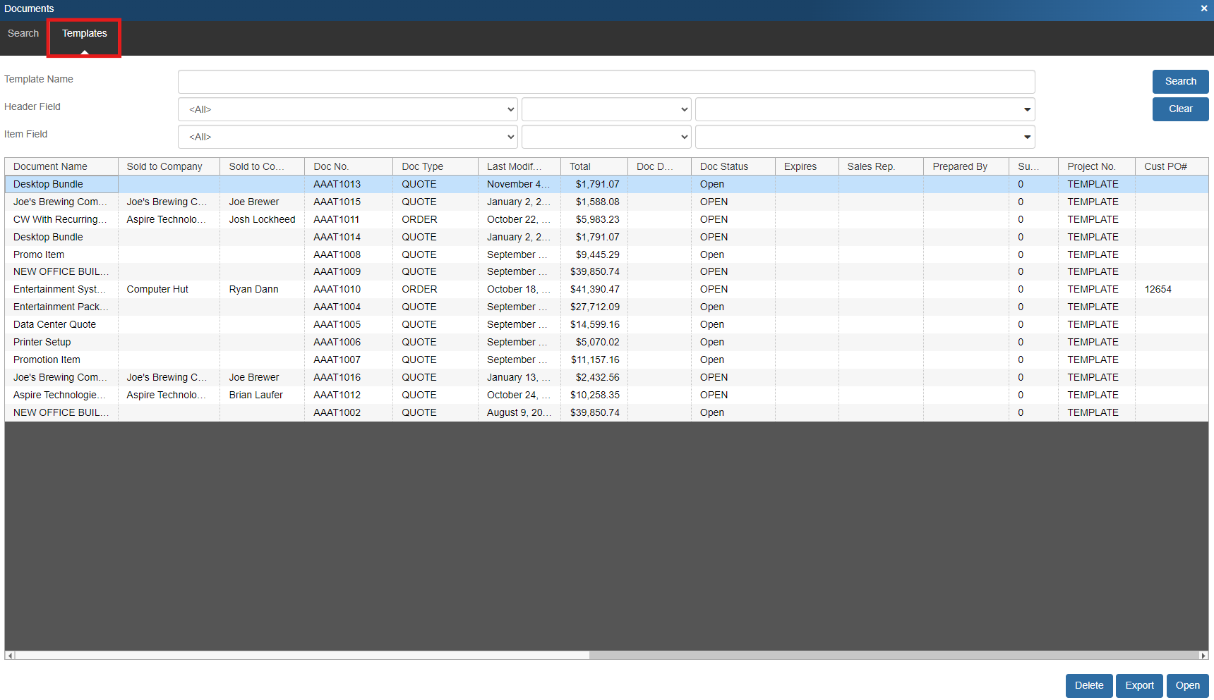Export the template list
The width and height of the screenshot is (1214, 700).
click(x=1139, y=685)
